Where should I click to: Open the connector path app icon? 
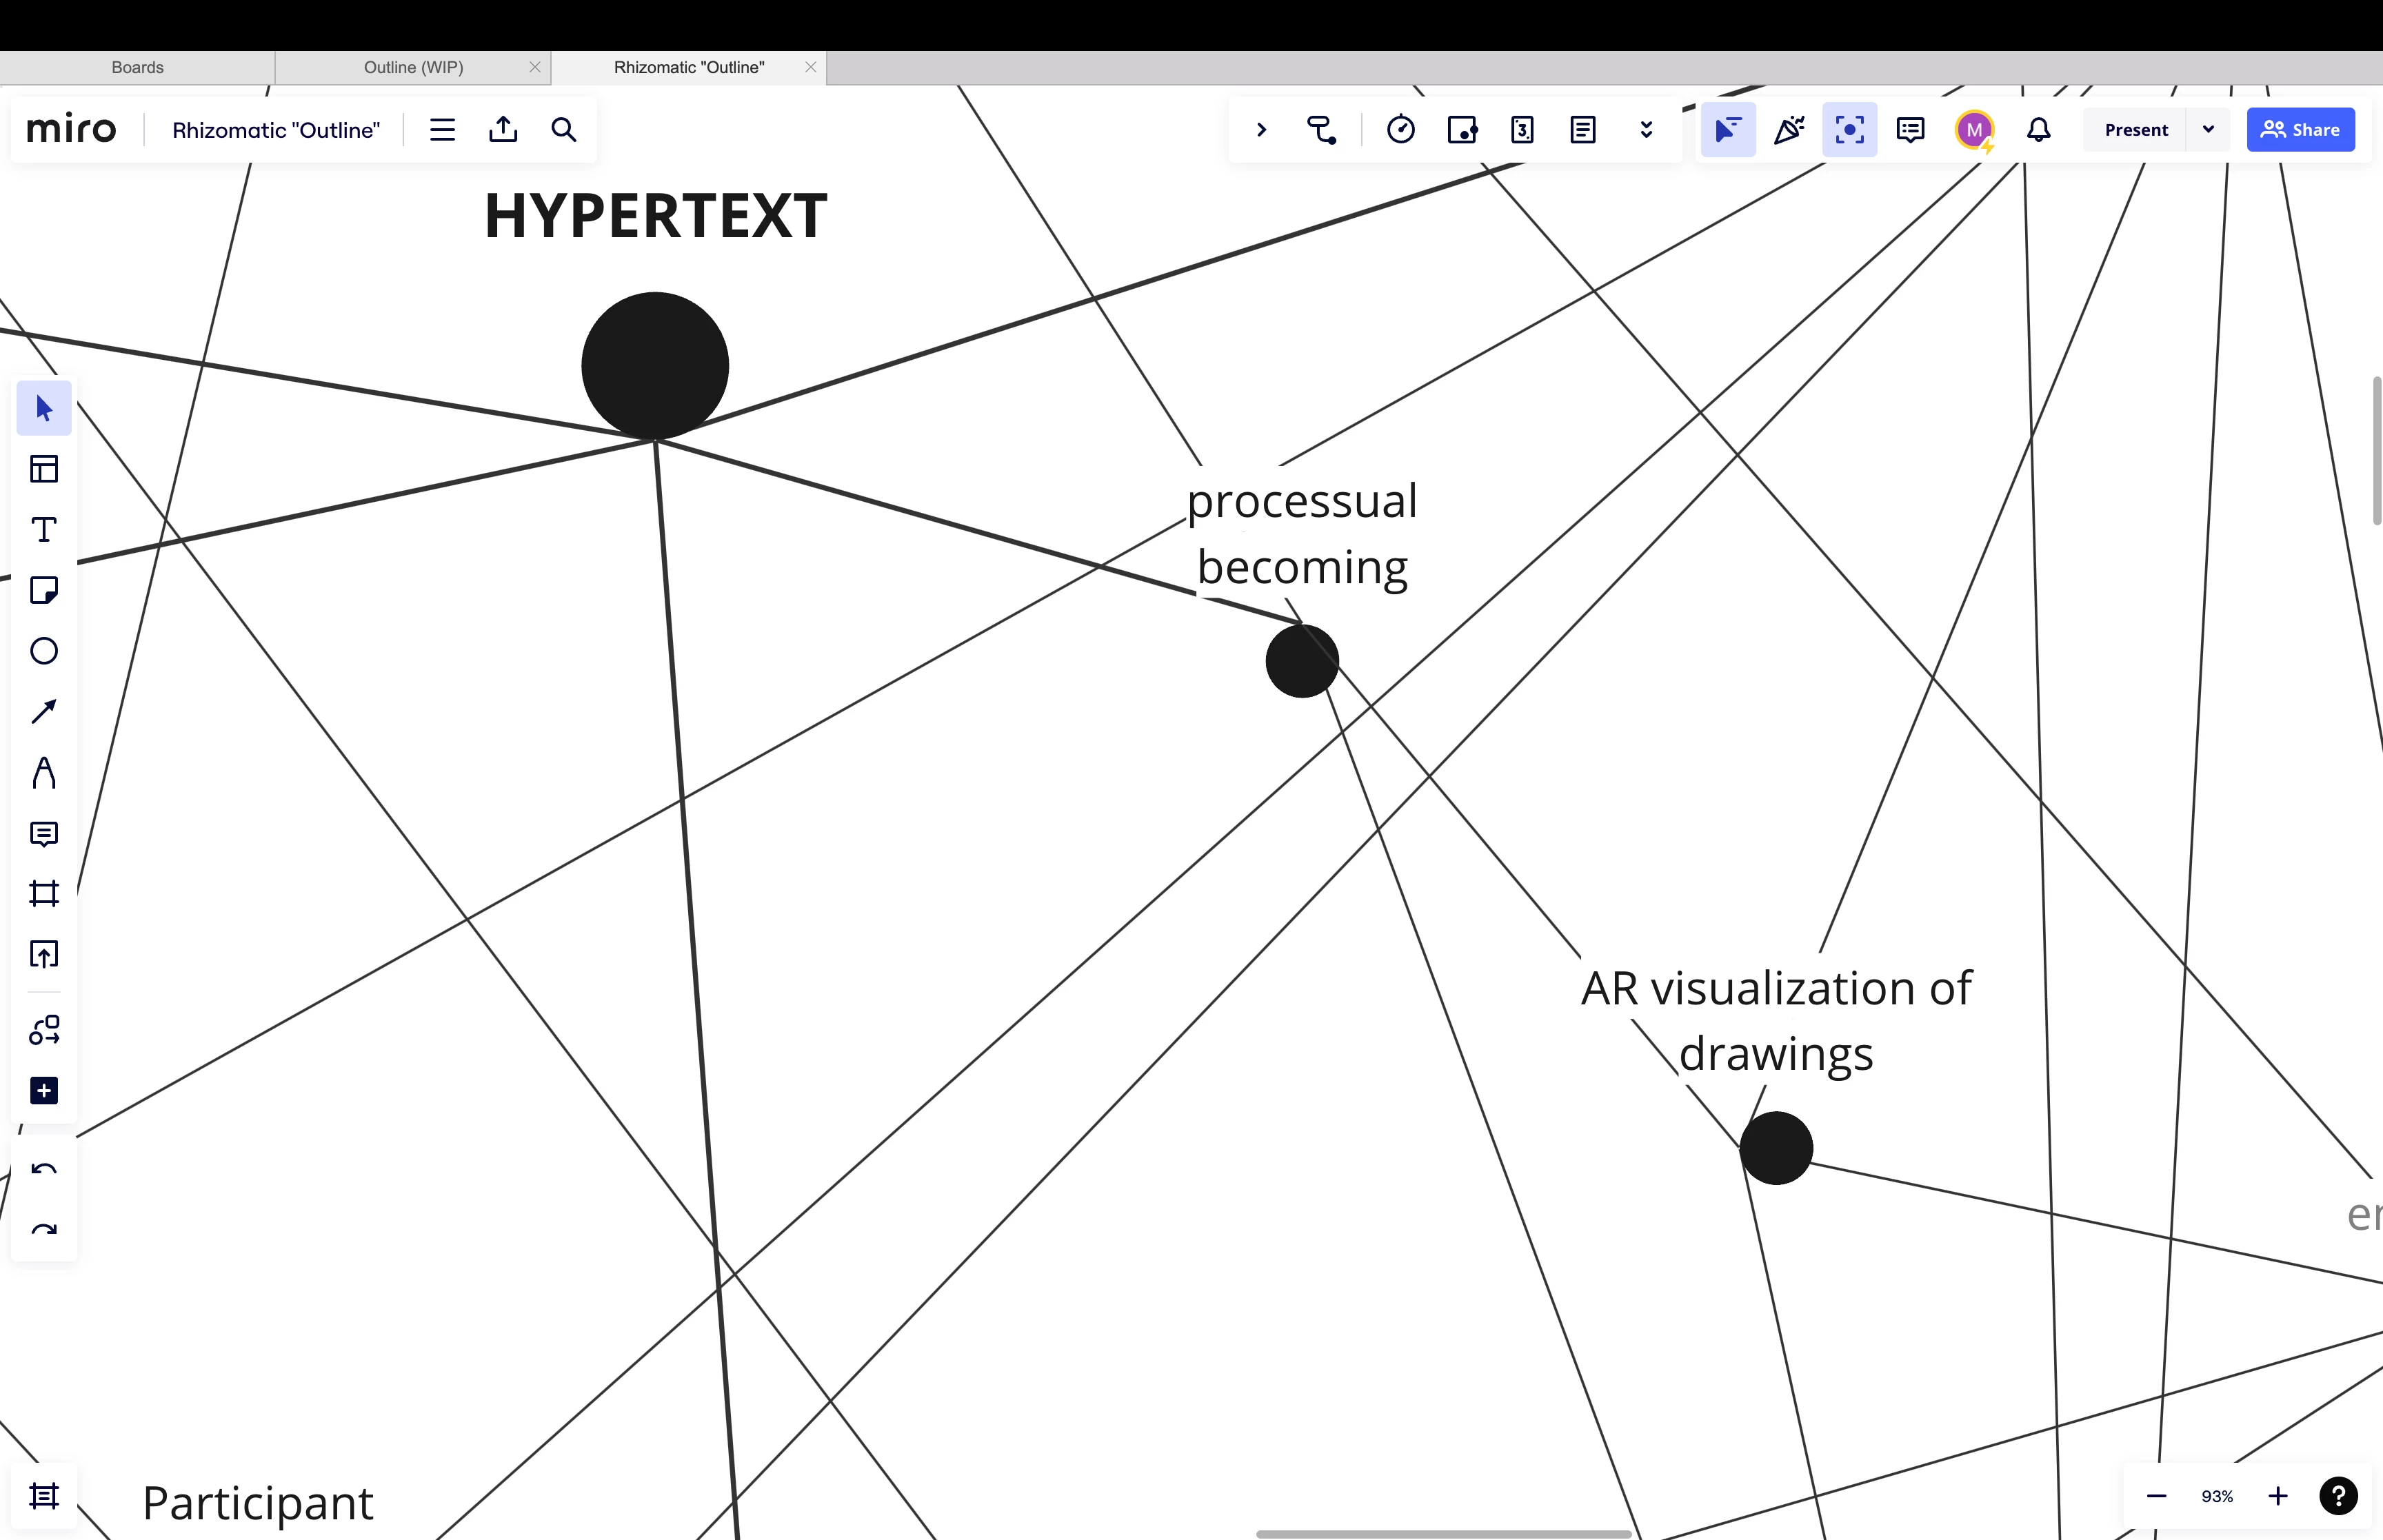click(1322, 130)
